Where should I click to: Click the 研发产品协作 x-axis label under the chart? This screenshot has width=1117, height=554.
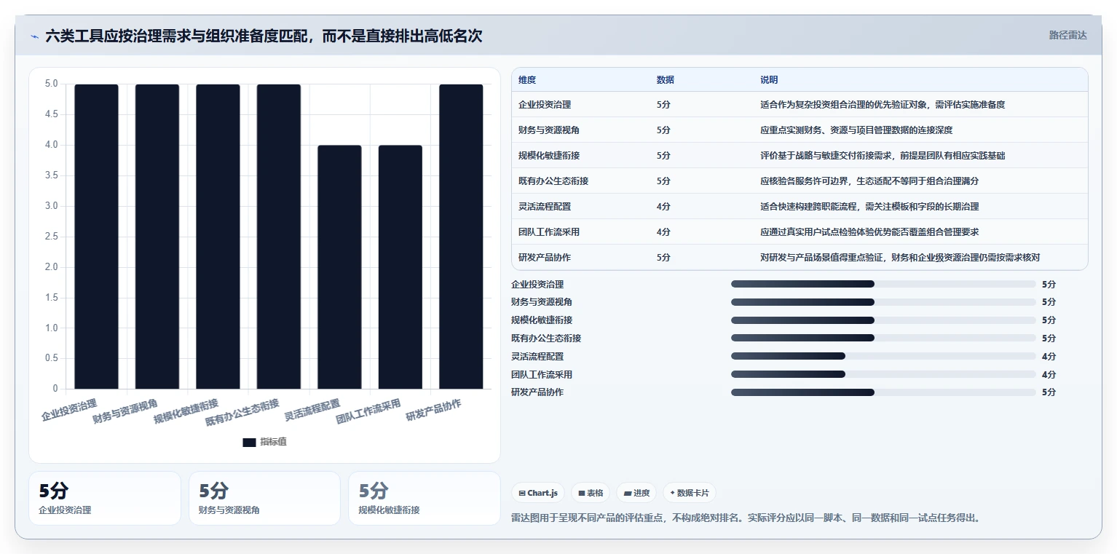[434, 410]
